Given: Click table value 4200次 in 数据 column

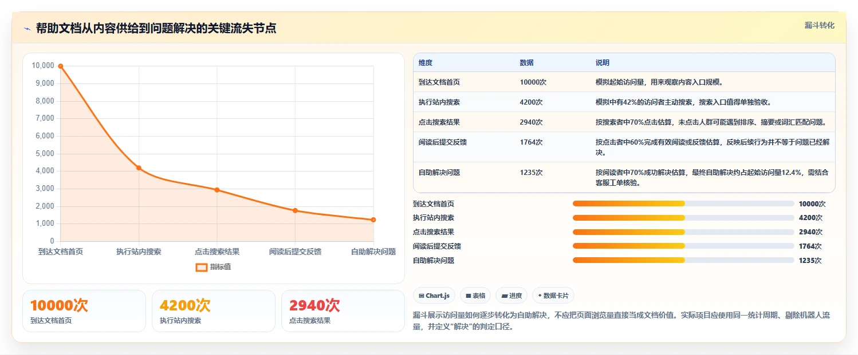Looking at the screenshot, I should click(x=531, y=102).
